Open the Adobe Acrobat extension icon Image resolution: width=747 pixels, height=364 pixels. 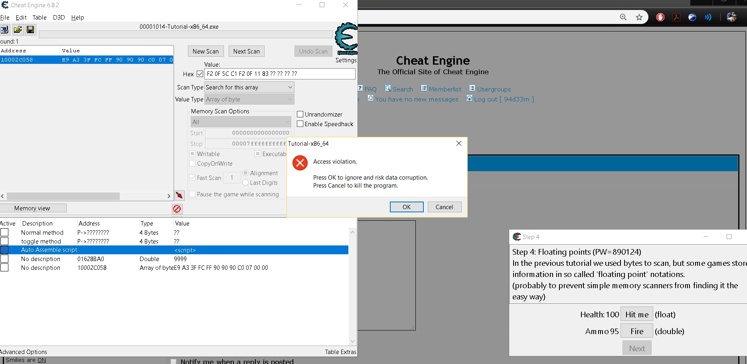pos(676,17)
